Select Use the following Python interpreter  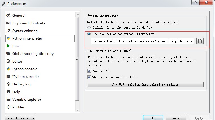(89, 34)
